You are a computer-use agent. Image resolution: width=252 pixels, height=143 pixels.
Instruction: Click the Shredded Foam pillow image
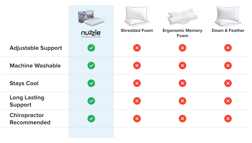coord(137,16)
